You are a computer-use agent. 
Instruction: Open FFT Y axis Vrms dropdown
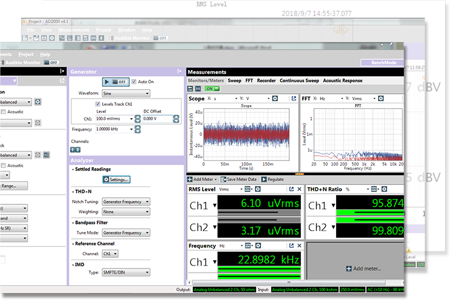click(x=363, y=99)
